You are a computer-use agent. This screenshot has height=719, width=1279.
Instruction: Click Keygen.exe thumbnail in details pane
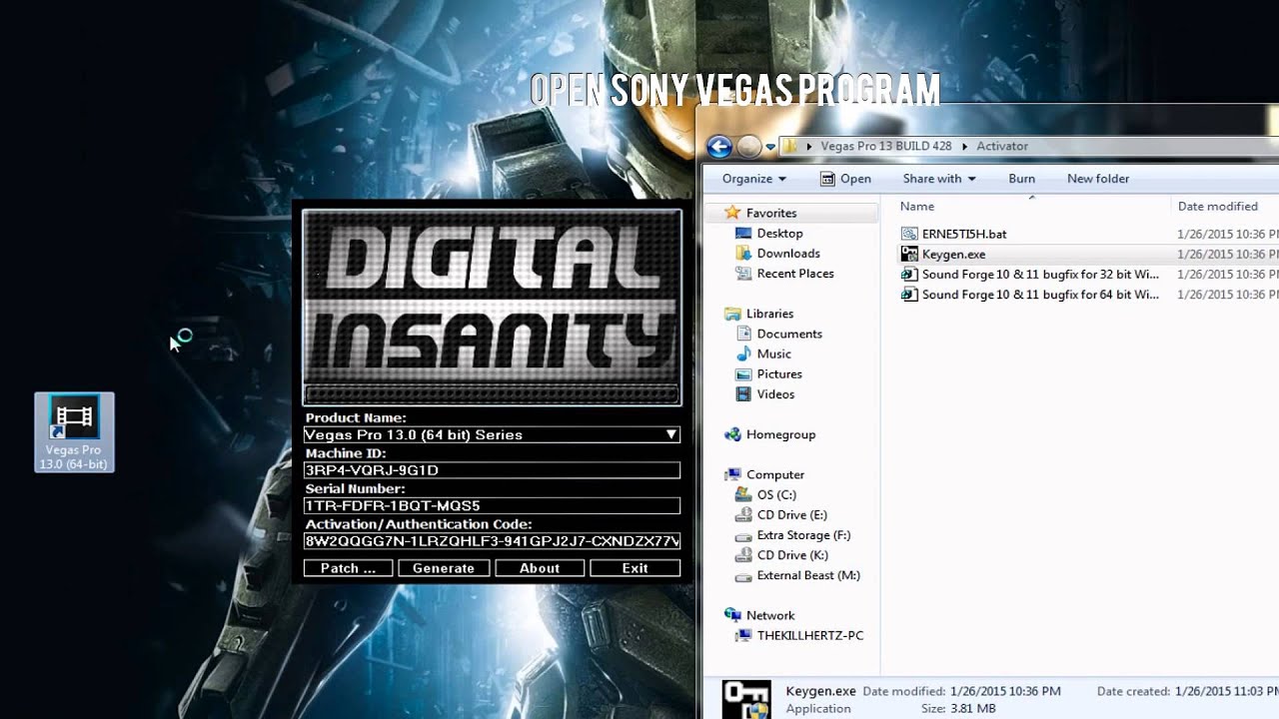click(x=745, y=699)
